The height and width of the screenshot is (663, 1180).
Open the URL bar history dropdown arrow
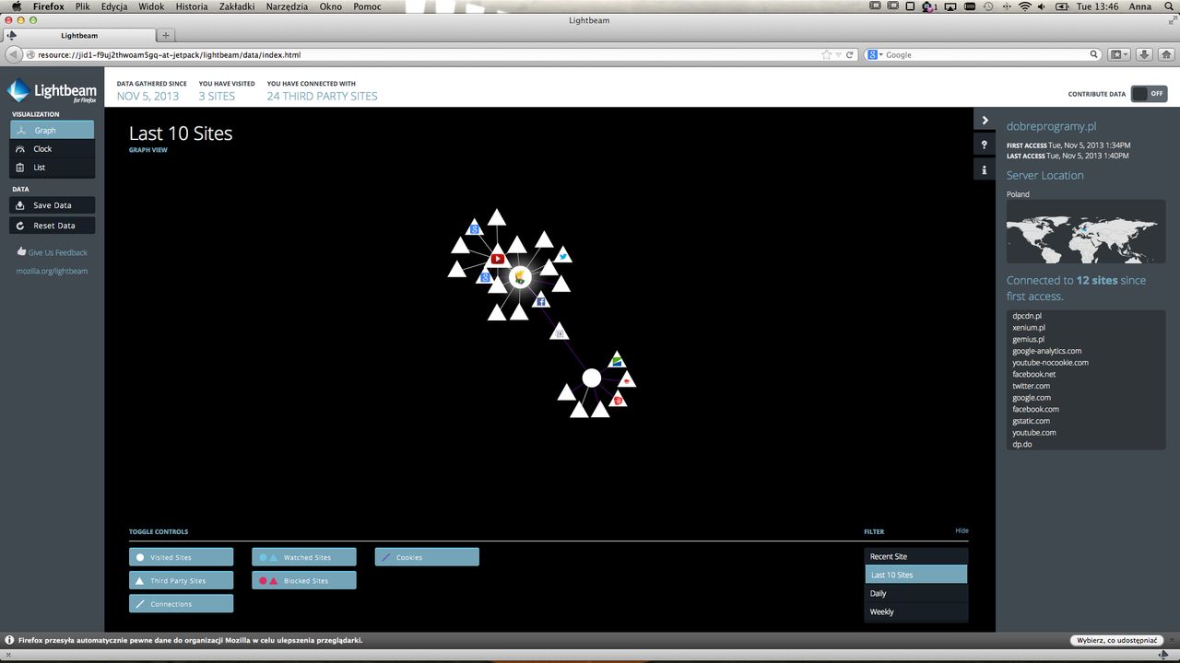(x=838, y=54)
